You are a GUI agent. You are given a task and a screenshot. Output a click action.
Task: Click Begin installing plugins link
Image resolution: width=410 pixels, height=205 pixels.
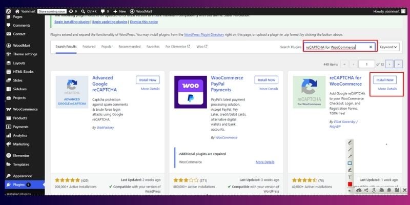pyautogui.click(x=72, y=22)
